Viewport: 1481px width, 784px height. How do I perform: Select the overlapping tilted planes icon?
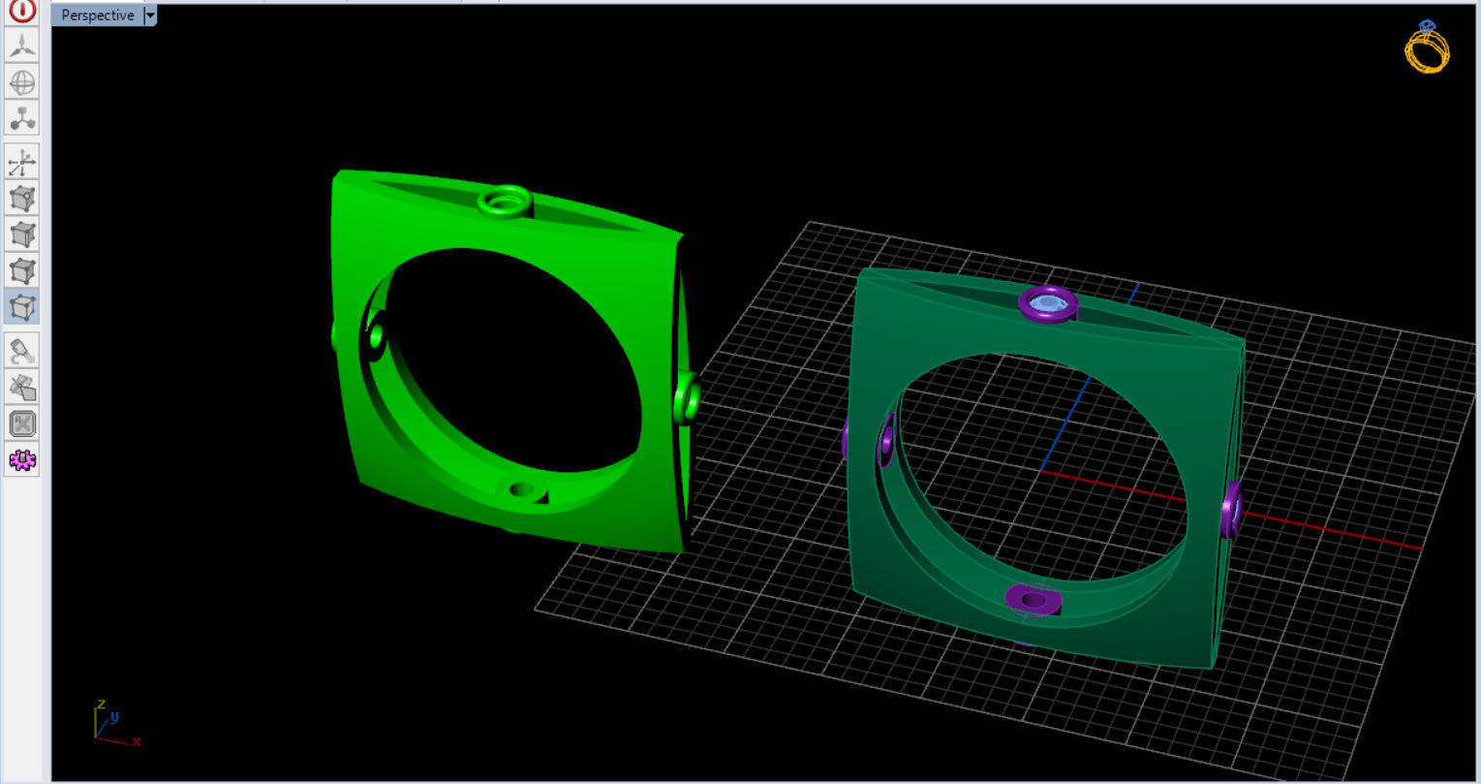pyautogui.click(x=22, y=388)
